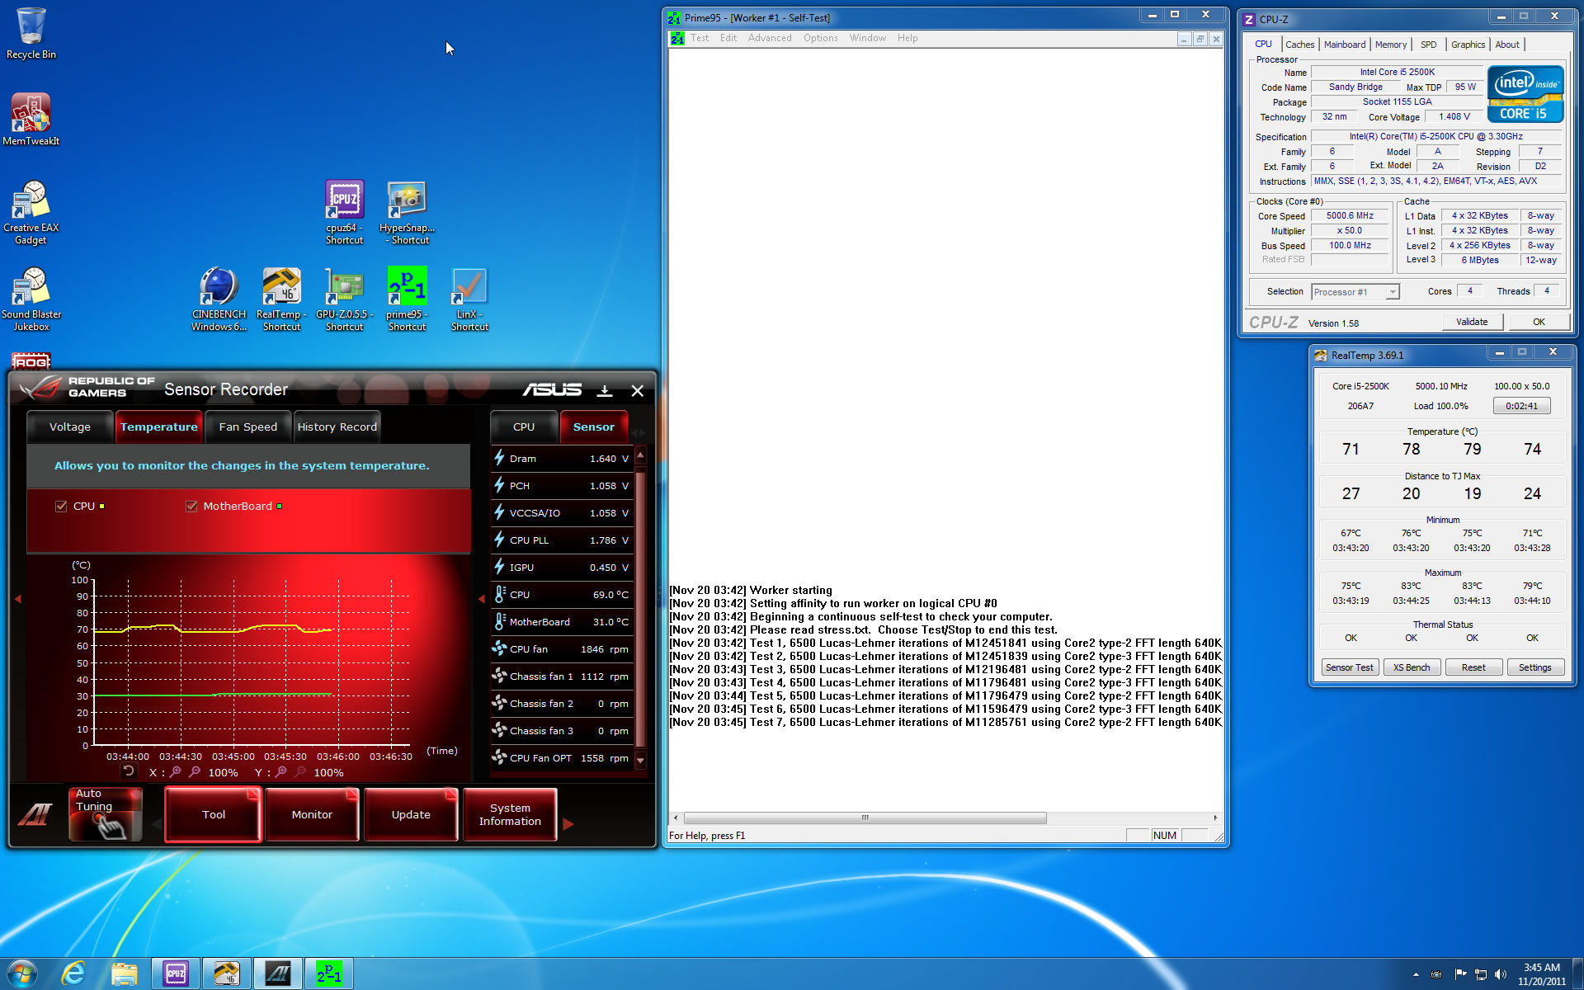Uncheck the MotherBoard temperature checkbox
This screenshot has width=1584, height=990.
tap(191, 507)
